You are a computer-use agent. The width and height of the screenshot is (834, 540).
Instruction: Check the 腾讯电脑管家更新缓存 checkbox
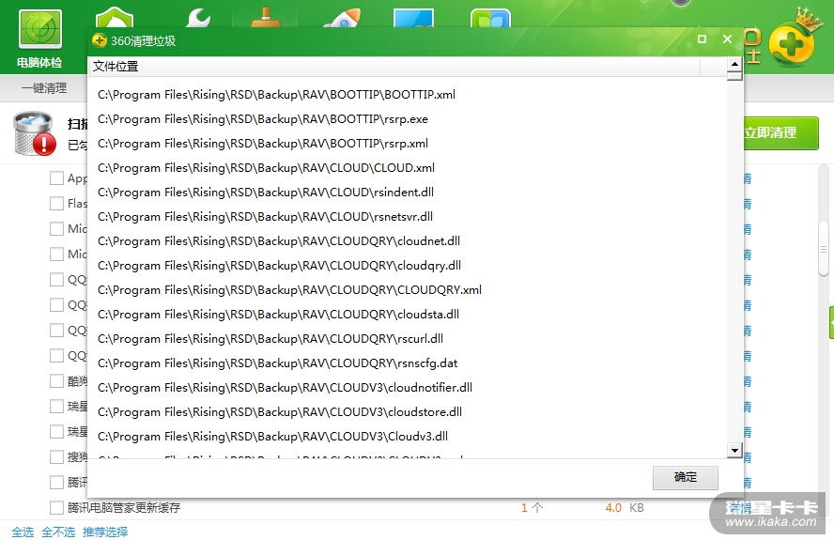(x=56, y=507)
